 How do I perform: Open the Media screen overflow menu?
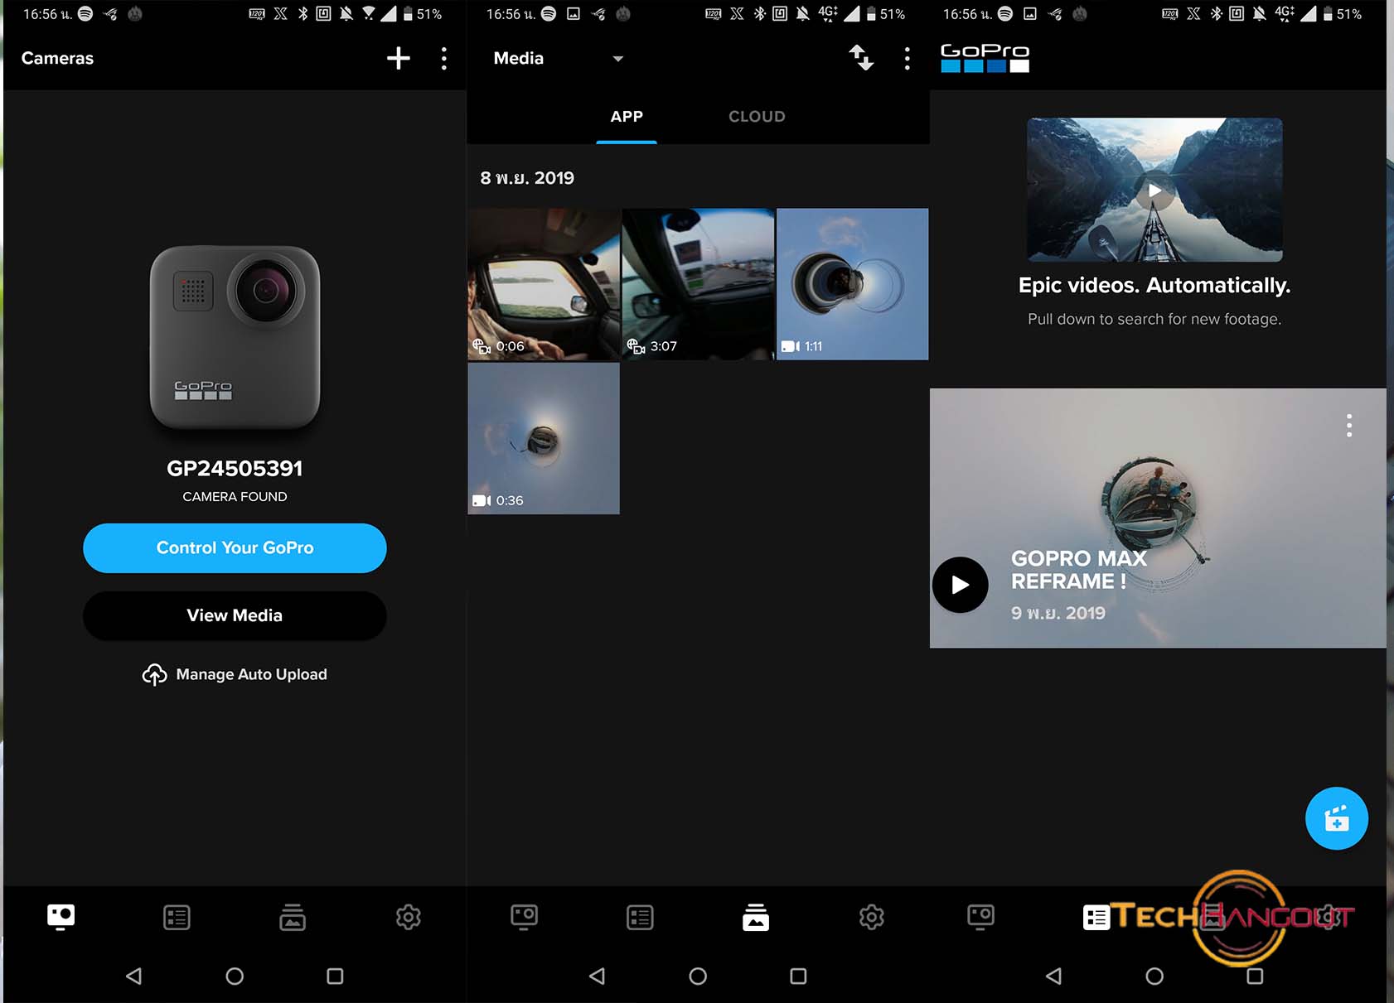pos(908,58)
